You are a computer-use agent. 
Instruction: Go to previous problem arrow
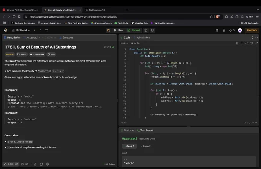tap(35, 30)
